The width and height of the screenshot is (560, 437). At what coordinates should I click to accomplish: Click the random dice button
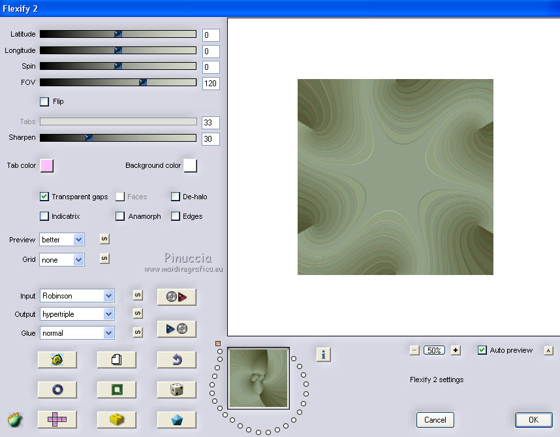(176, 389)
